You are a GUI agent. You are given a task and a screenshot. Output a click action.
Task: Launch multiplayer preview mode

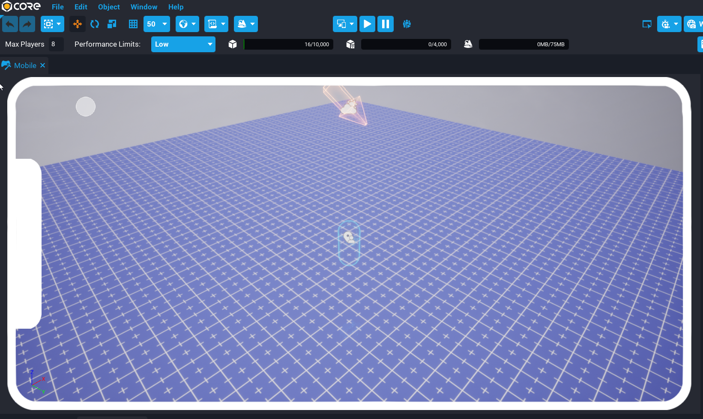(407, 24)
